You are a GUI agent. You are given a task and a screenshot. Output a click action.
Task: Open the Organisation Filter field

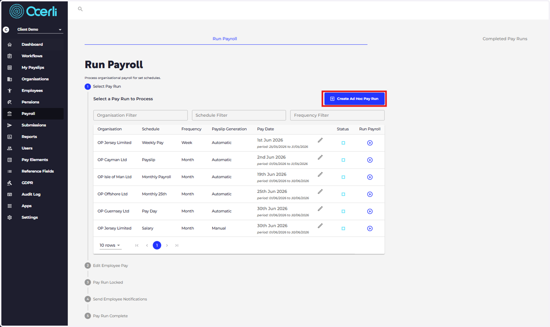tap(141, 115)
